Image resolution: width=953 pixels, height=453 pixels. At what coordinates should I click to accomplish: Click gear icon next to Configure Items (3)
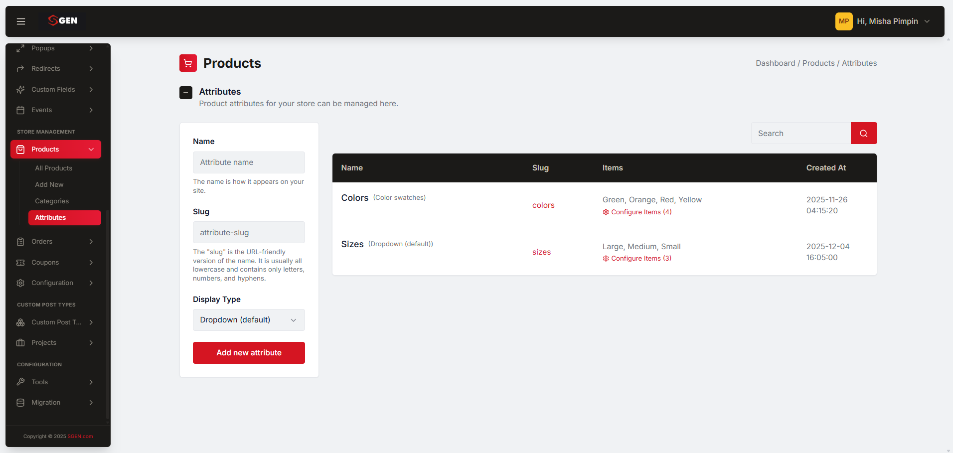[x=606, y=259]
